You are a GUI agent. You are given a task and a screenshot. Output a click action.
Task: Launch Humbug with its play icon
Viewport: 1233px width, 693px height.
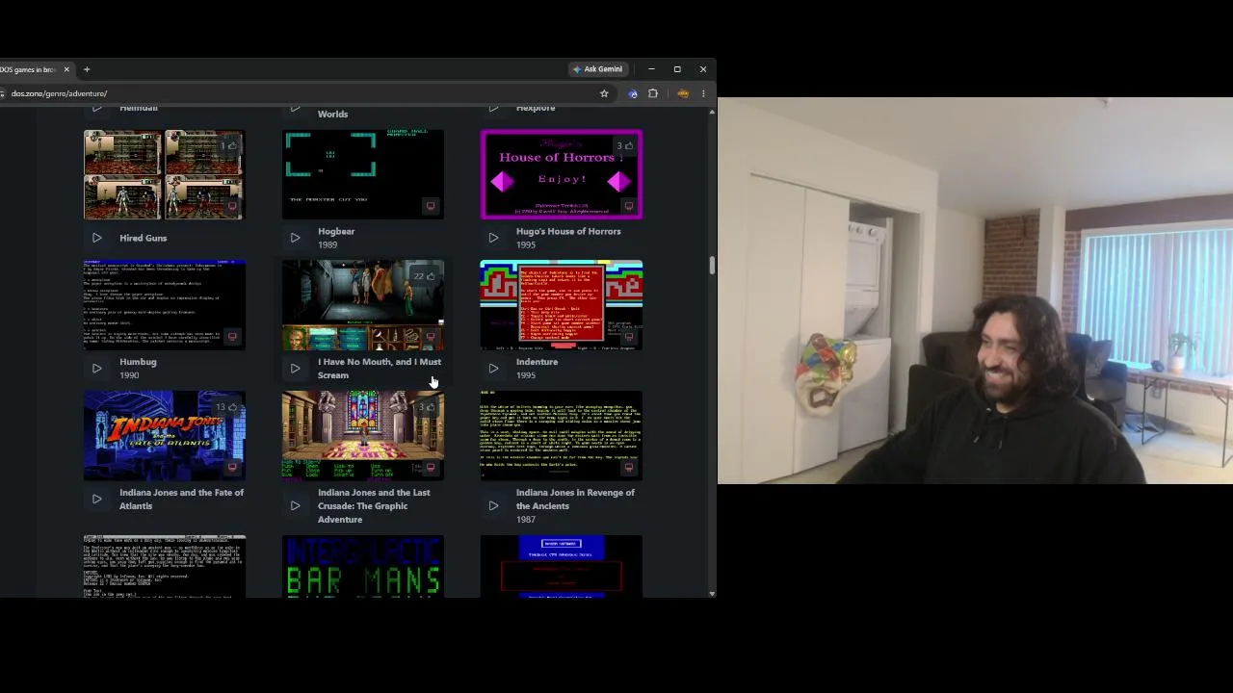[x=96, y=369]
